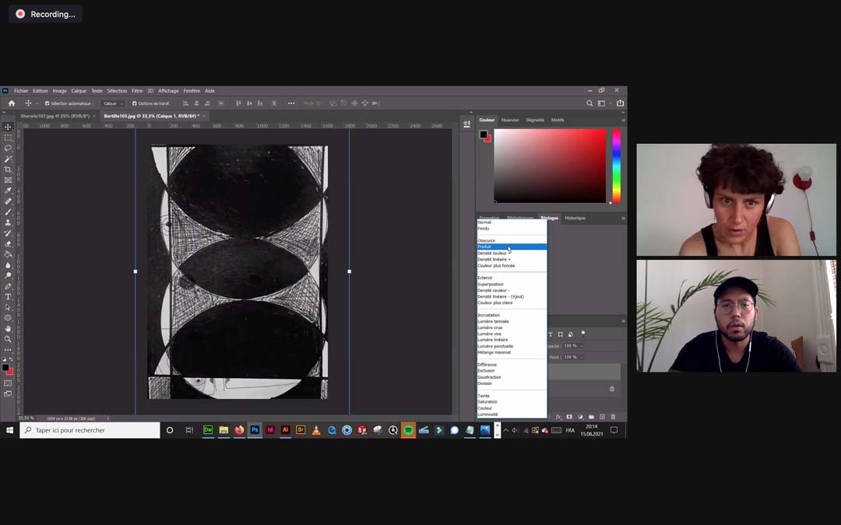Screen dimensions: 841x525
Task: Create a new group with the folder icon
Action: coord(591,417)
